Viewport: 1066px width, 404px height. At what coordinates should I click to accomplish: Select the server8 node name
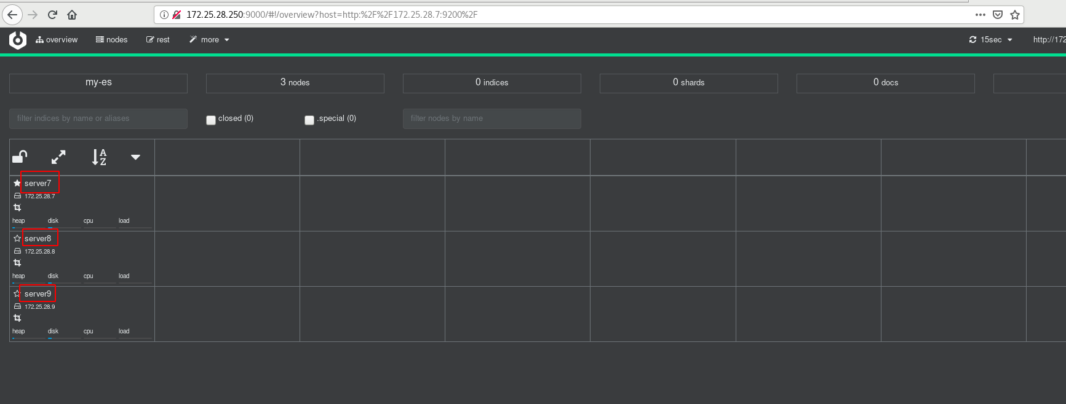38,239
